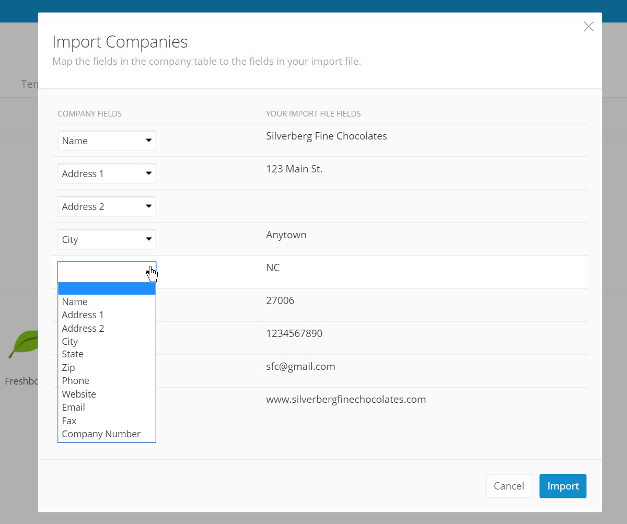Click the Import button

[563, 486]
